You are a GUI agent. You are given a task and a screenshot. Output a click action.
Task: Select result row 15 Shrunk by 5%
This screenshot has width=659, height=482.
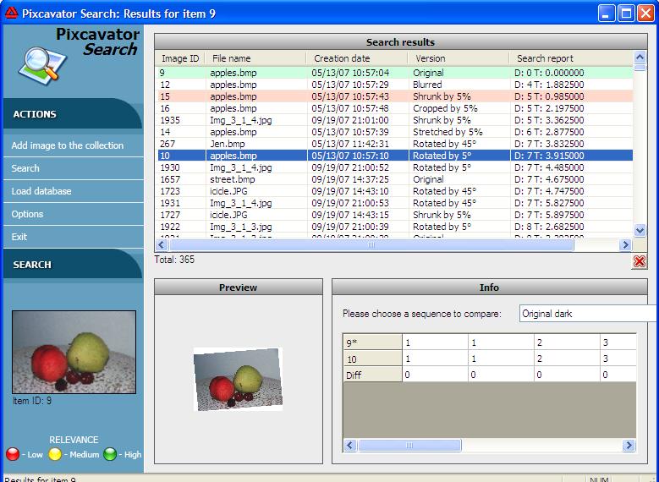point(395,96)
